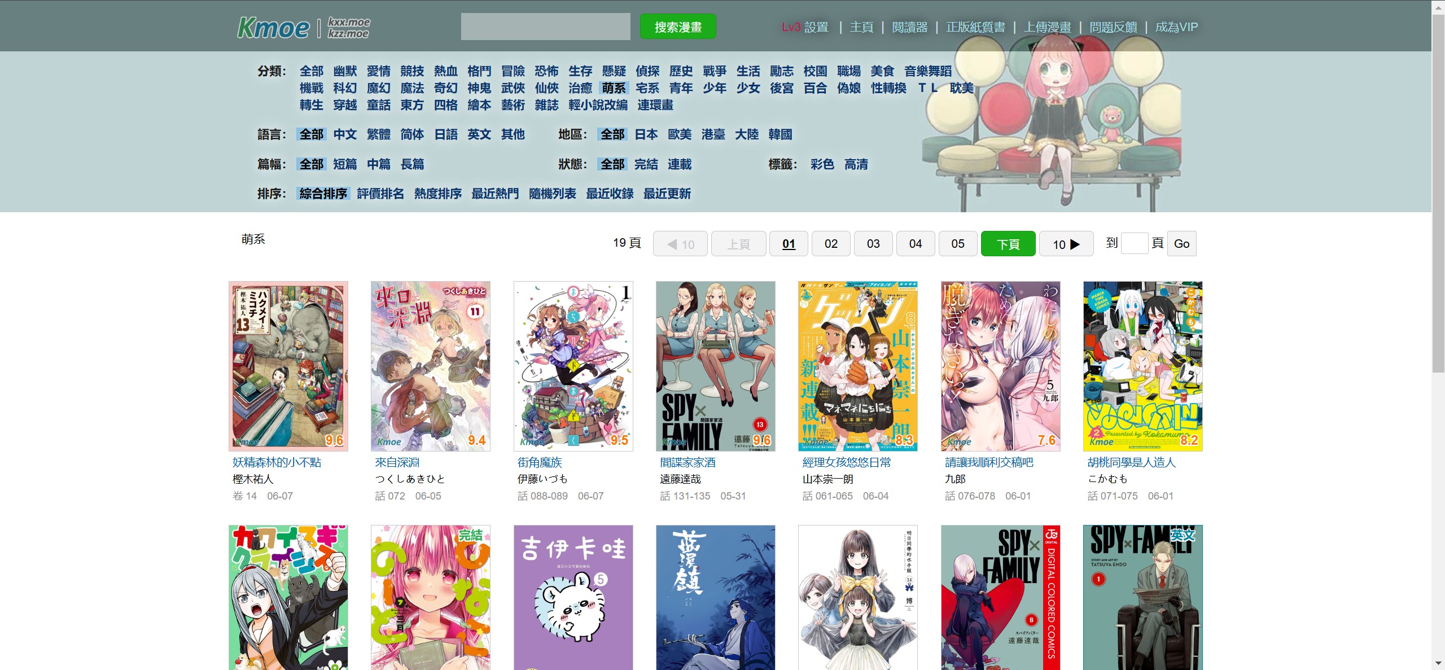Sort by 熱度排序
Image resolution: width=1445 pixels, height=670 pixels.
click(x=438, y=194)
